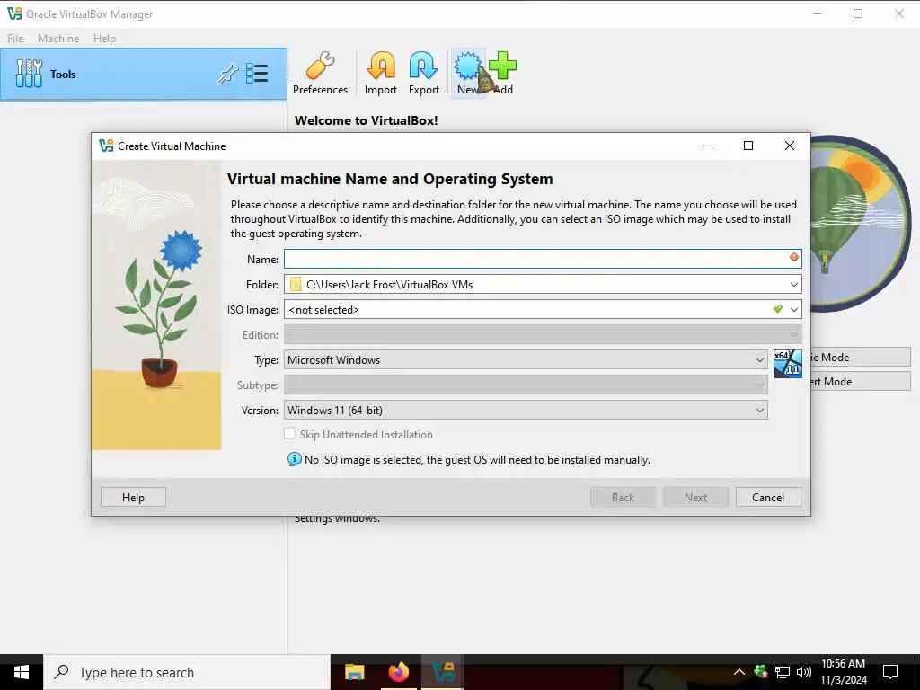Select the Tools item in sidebar

click(x=144, y=74)
